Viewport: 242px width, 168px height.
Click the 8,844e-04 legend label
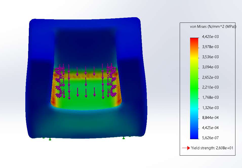[210, 118]
